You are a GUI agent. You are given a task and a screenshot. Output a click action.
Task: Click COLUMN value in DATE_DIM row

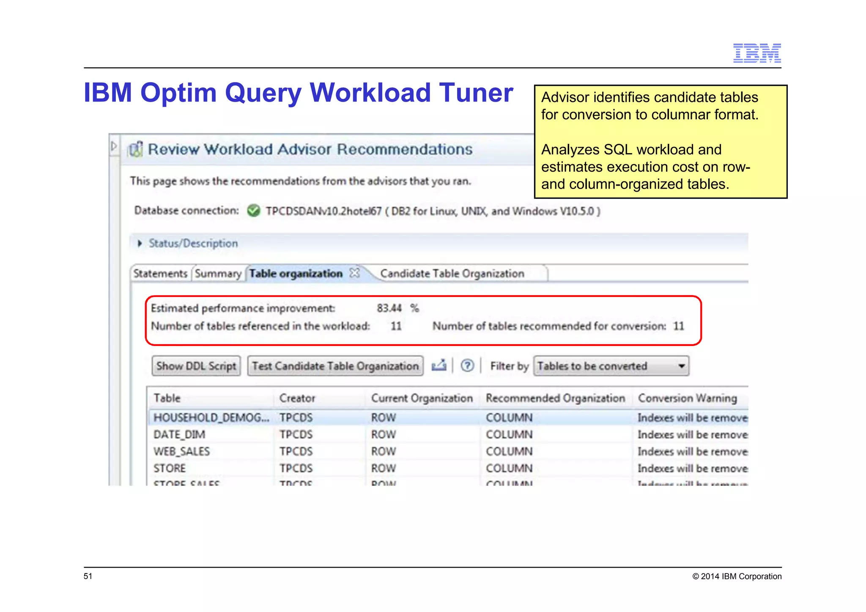(x=509, y=434)
